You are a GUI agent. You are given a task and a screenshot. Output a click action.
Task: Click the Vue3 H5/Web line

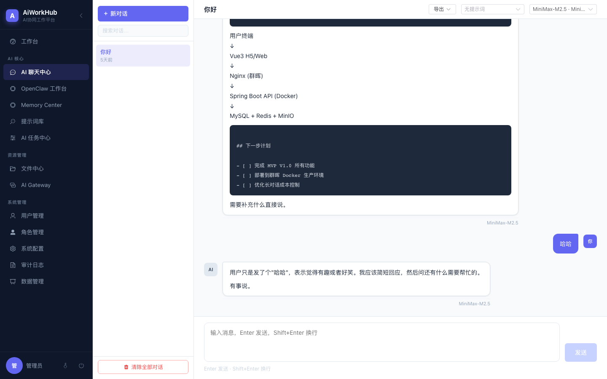tap(249, 56)
